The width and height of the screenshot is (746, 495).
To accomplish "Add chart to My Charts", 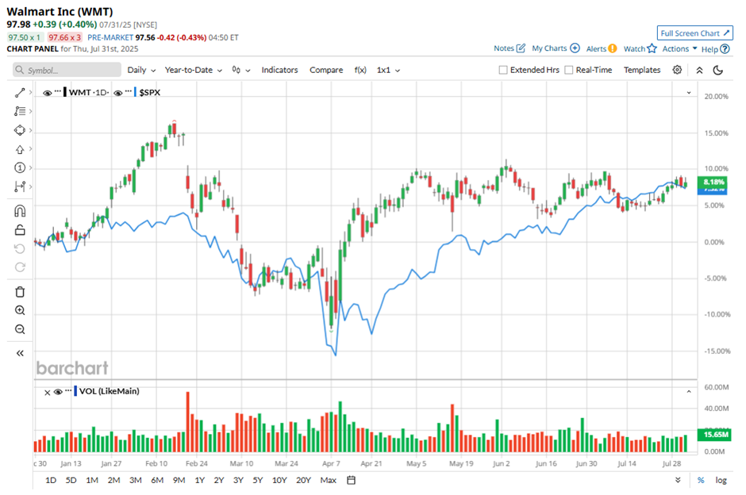I will coord(575,48).
